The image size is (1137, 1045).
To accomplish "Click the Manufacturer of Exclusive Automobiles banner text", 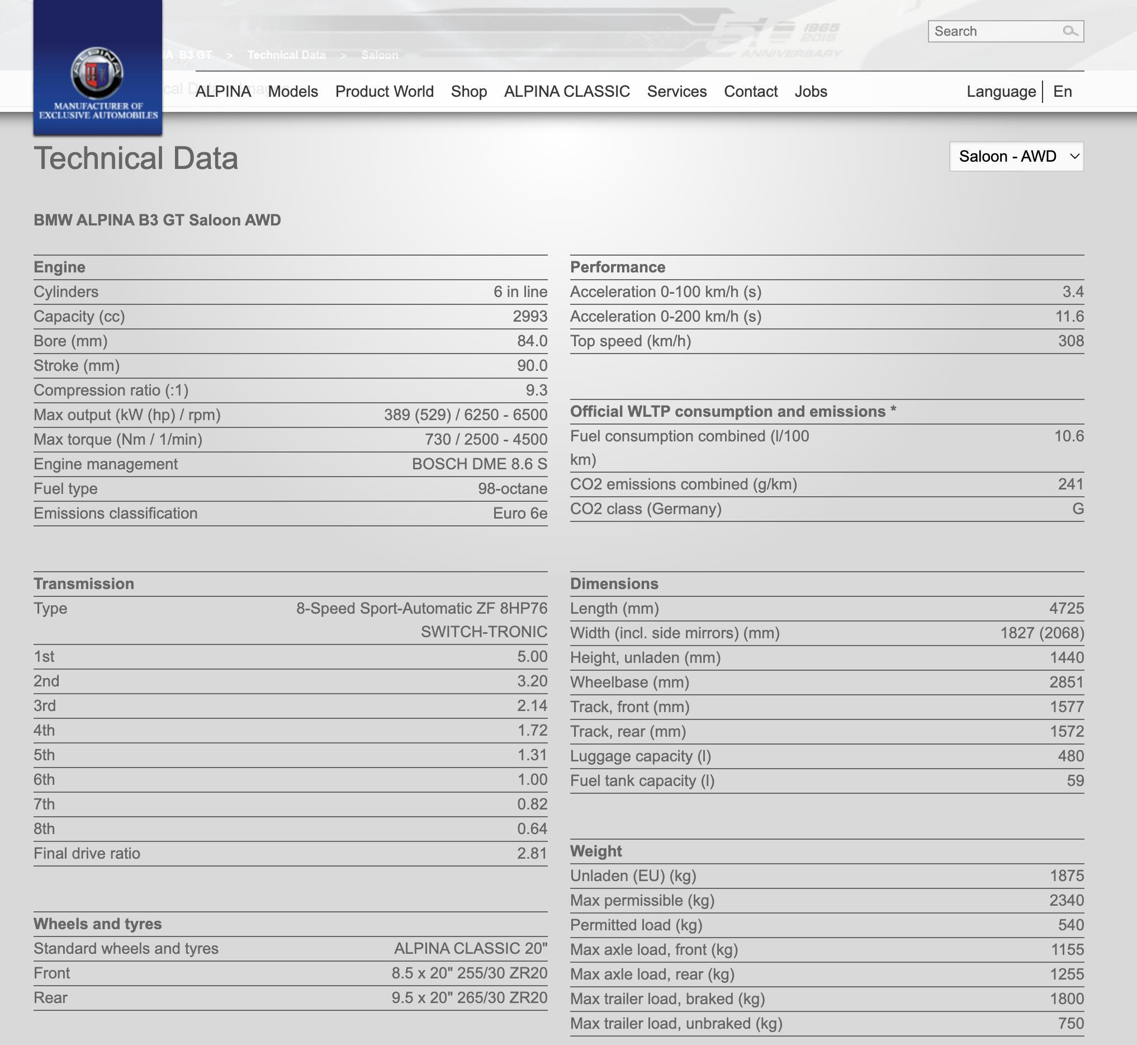I will 98,111.
